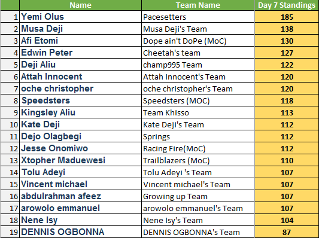319x238 pixels.
Task: Select the Springs team cell
Action: tap(198, 136)
